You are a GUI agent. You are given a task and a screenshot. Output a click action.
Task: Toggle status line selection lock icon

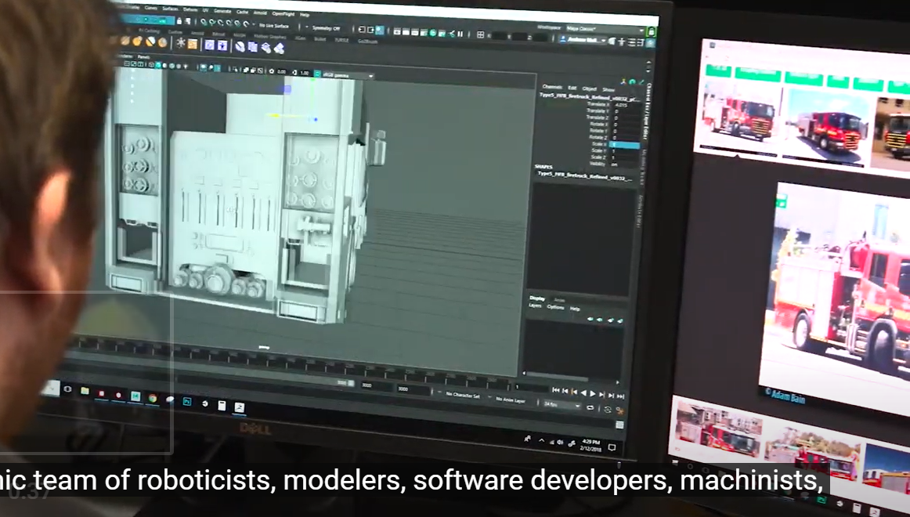pos(179,21)
